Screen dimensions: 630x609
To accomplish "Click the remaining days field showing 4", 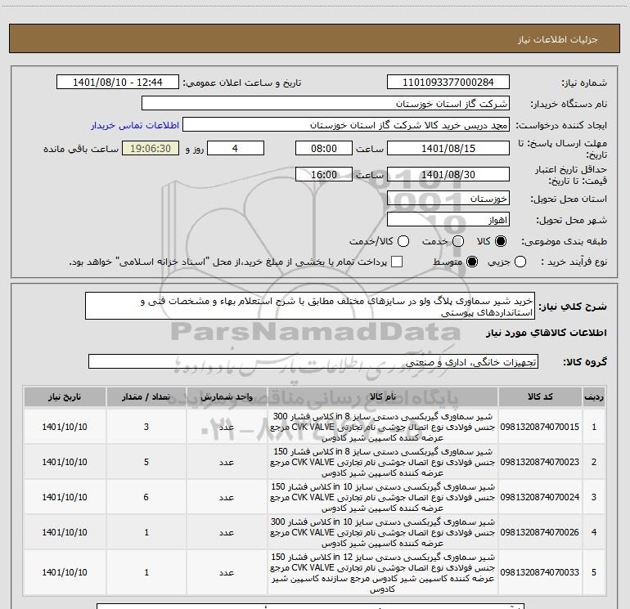I will pyautogui.click(x=236, y=148).
